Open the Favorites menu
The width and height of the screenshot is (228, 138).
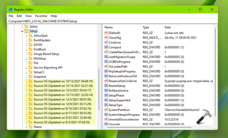pos(41,16)
